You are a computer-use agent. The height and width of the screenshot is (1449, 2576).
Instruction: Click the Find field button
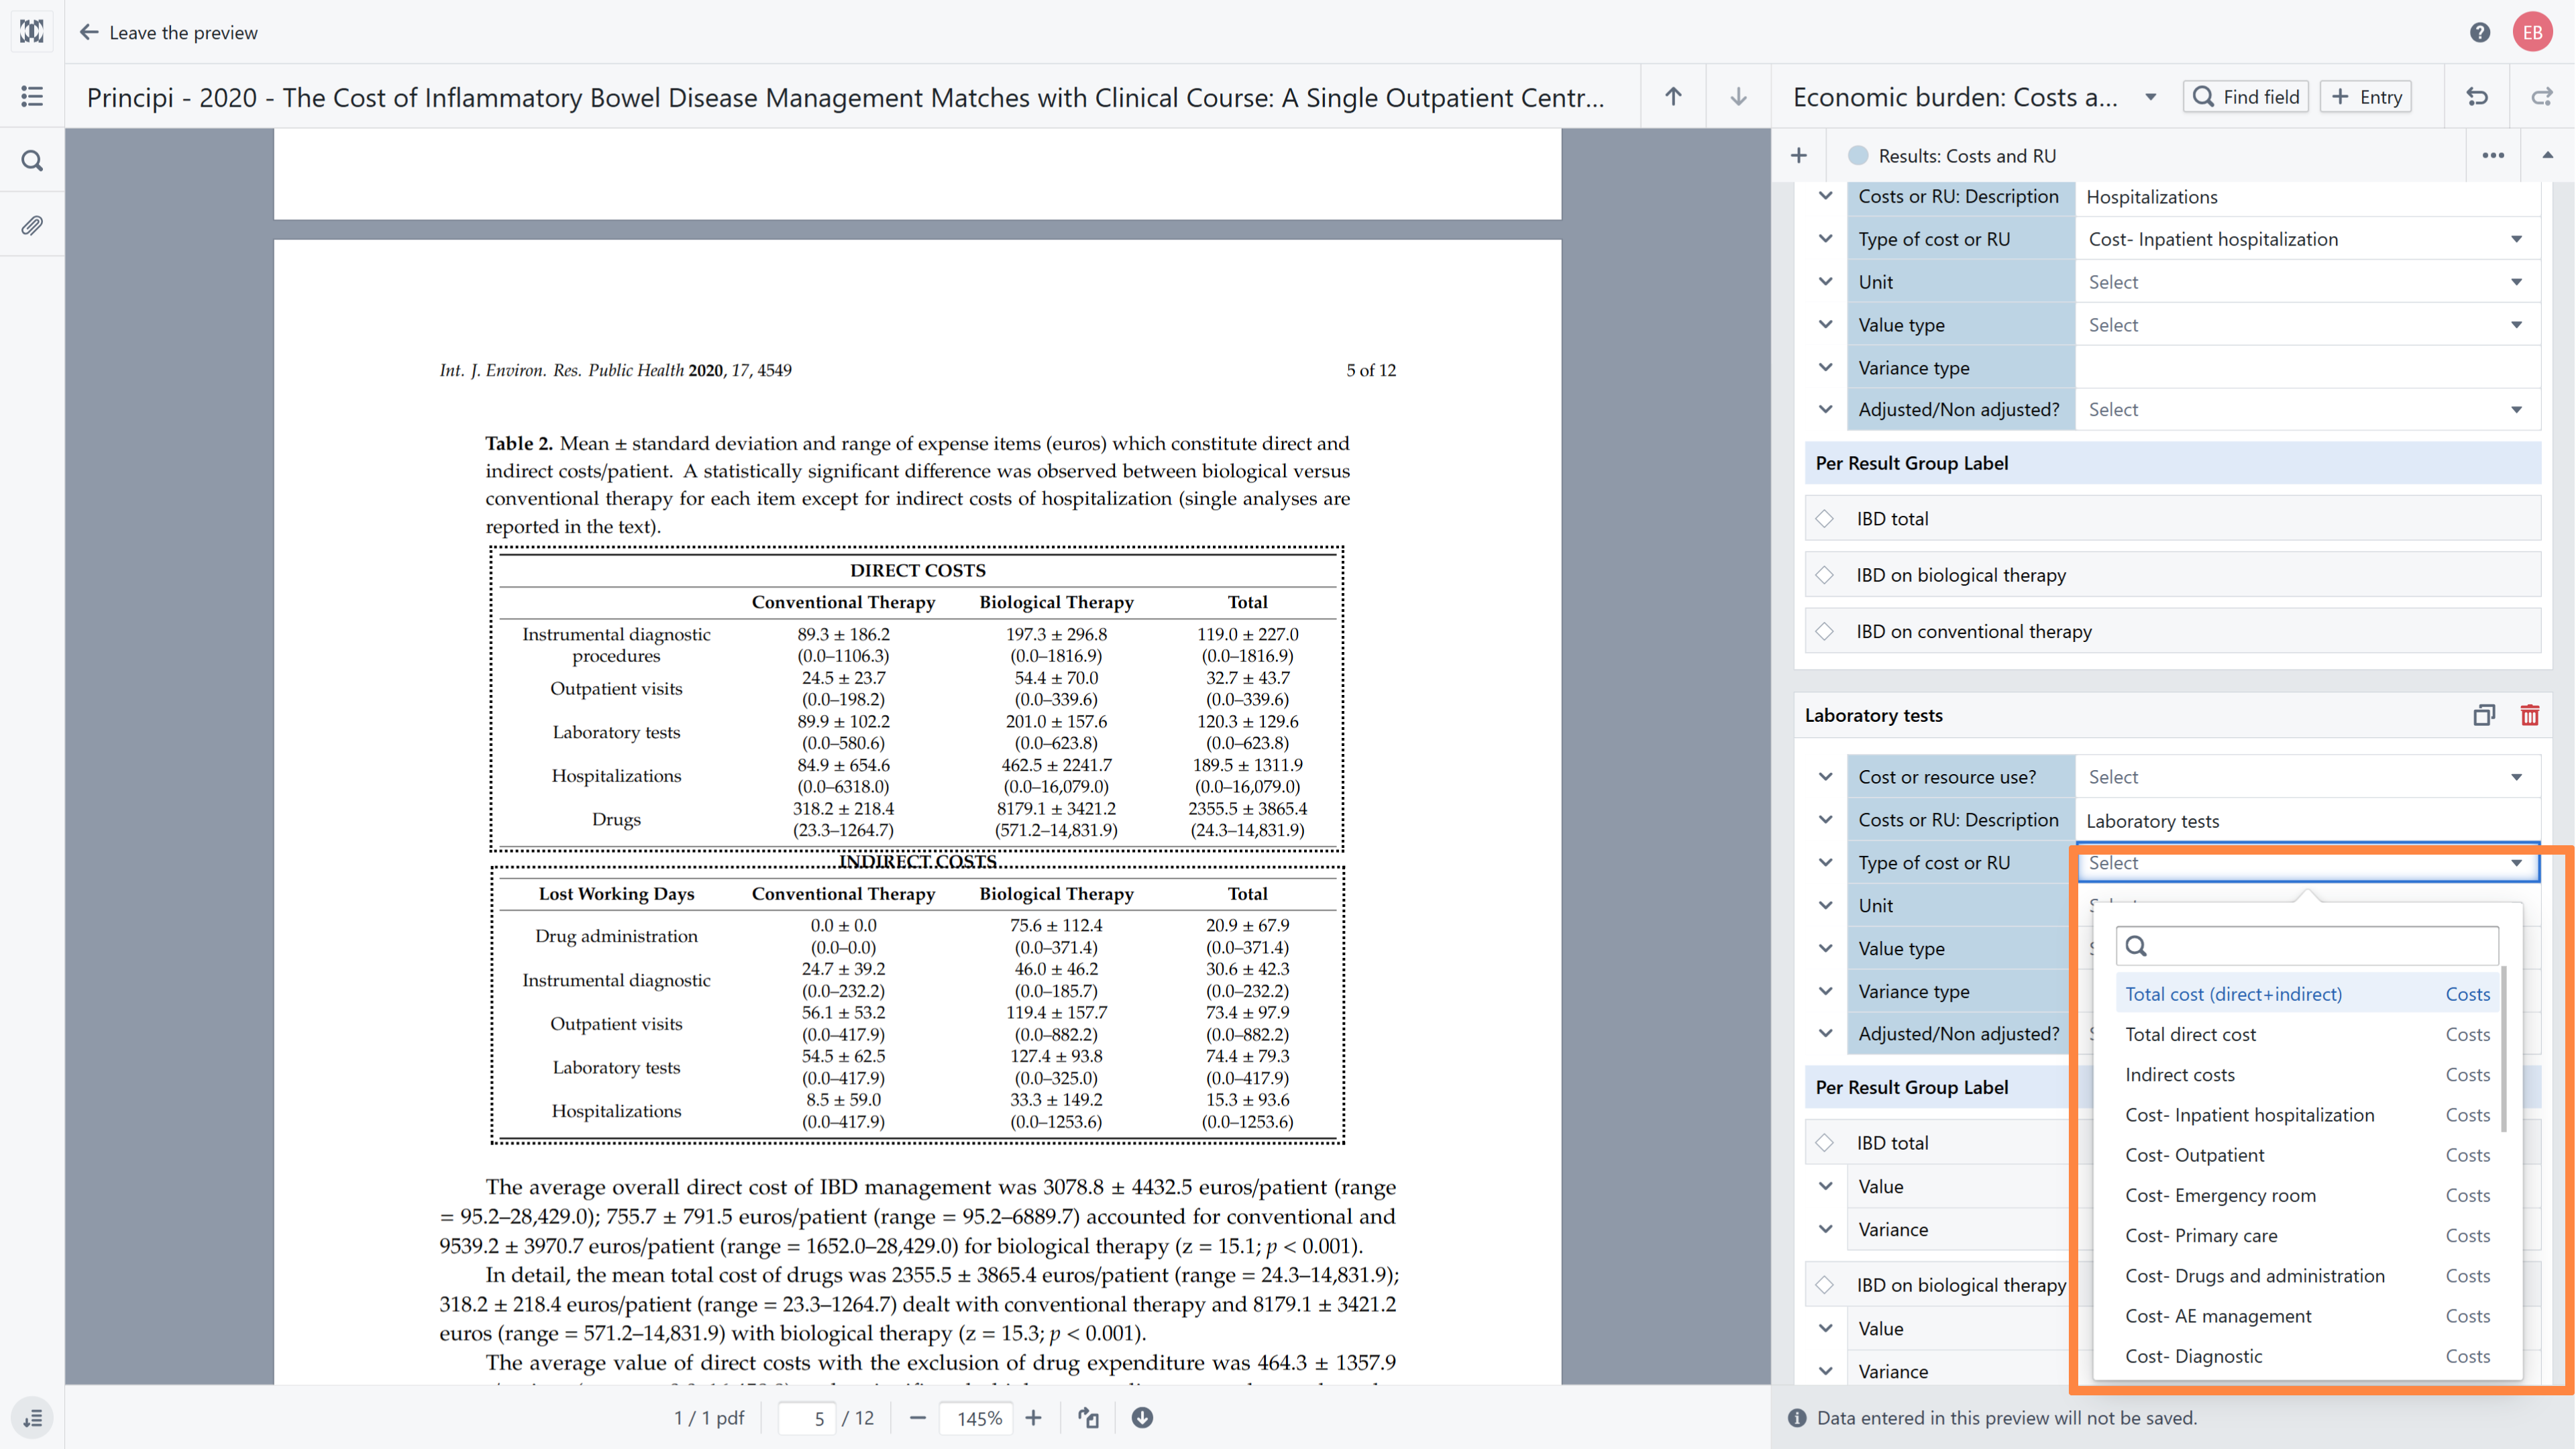pos(2245,97)
